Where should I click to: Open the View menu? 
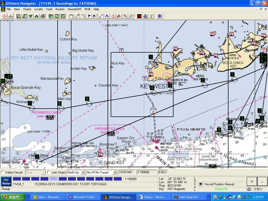tap(17, 9)
